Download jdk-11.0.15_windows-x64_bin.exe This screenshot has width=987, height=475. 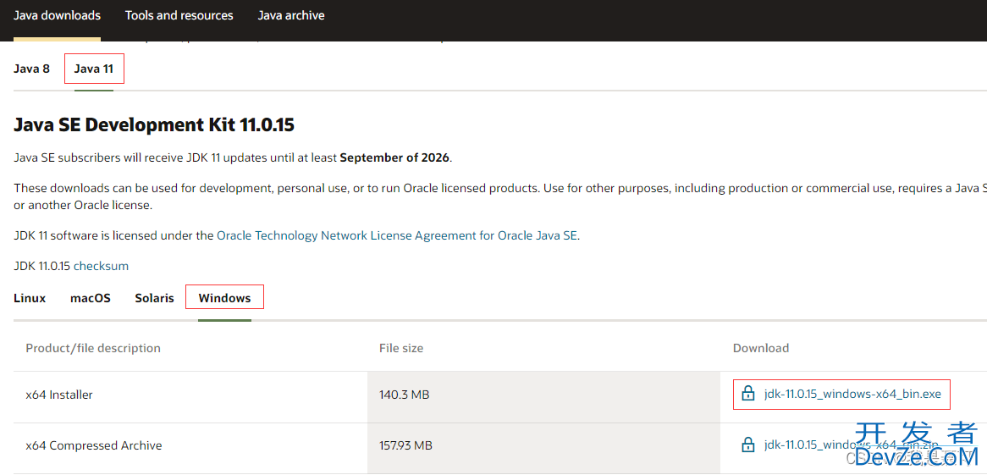[852, 394]
